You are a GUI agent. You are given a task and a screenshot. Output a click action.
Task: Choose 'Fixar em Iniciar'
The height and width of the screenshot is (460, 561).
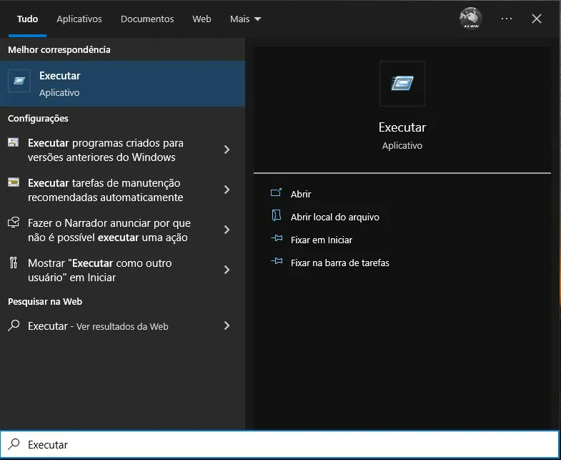pyautogui.click(x=322, y=240)
